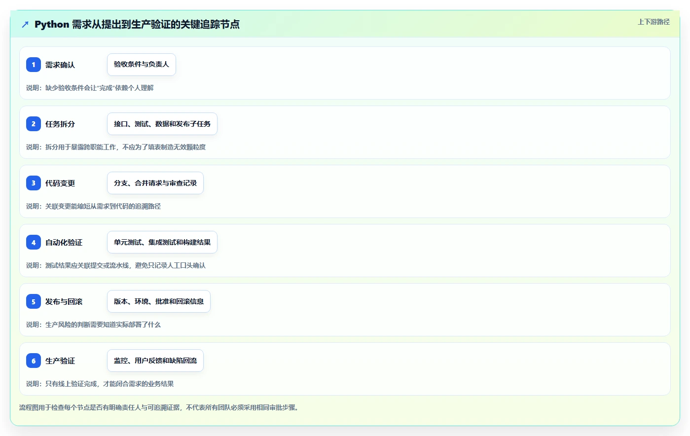Image resolution: width=690 pixels, height=436 pixels.
Task: Click the 发布与回滚 step name
Action: 64,301
